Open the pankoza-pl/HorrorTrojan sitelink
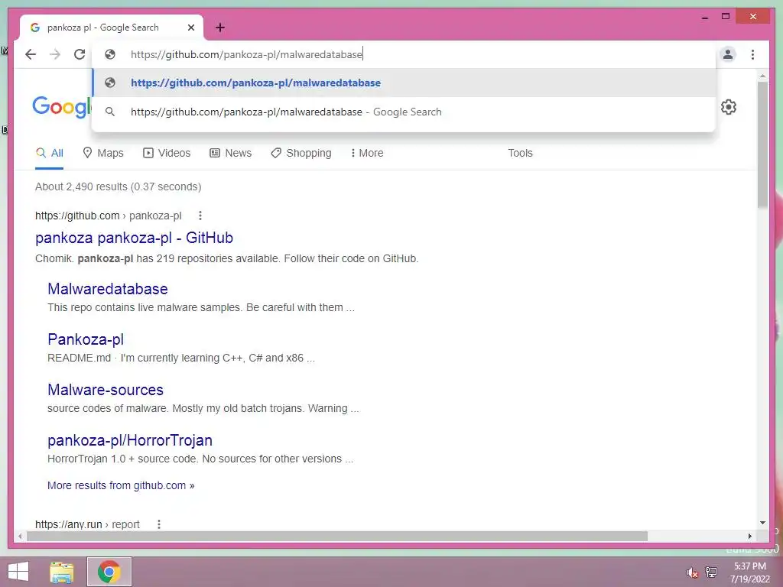This screenshot has height=587, width=783. point(130,440)
